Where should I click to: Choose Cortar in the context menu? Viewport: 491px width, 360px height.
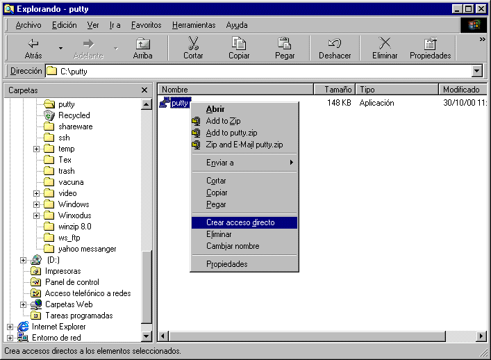tap(244, 181)
